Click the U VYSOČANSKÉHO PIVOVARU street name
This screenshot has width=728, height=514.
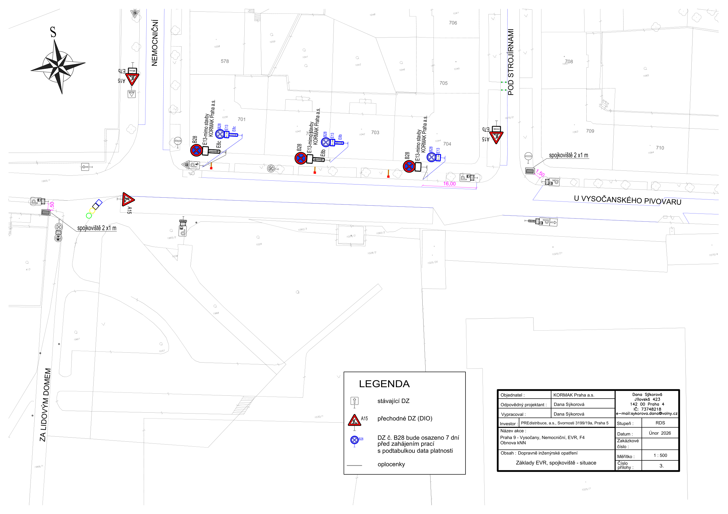(x=627, y=200)
